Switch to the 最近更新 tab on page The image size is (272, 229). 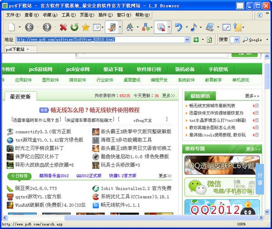click(20, 96)
